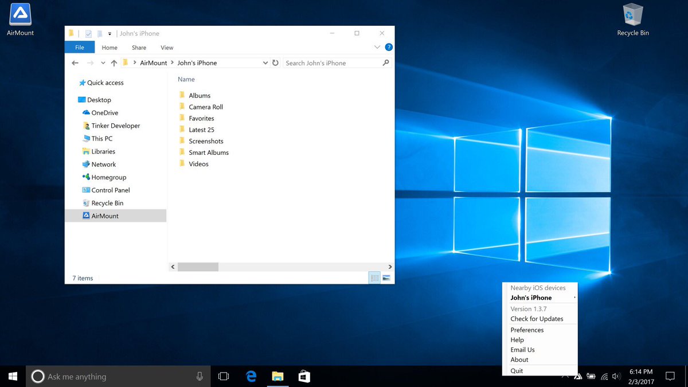Open the Windows Start button
688x387 pixels.
coord(13,377)
